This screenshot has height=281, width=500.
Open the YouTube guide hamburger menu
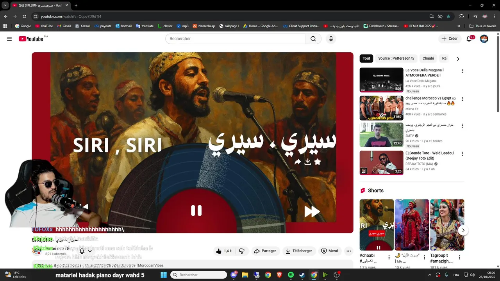coord(9,39)
